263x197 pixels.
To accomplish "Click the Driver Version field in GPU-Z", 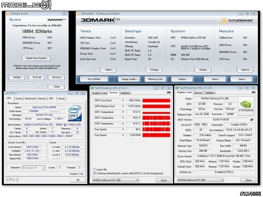I will pos(224,156).
